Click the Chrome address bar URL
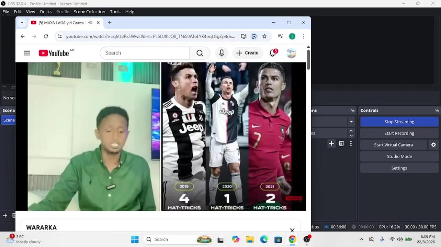This screenshot has height=247, width=441. 150,36
